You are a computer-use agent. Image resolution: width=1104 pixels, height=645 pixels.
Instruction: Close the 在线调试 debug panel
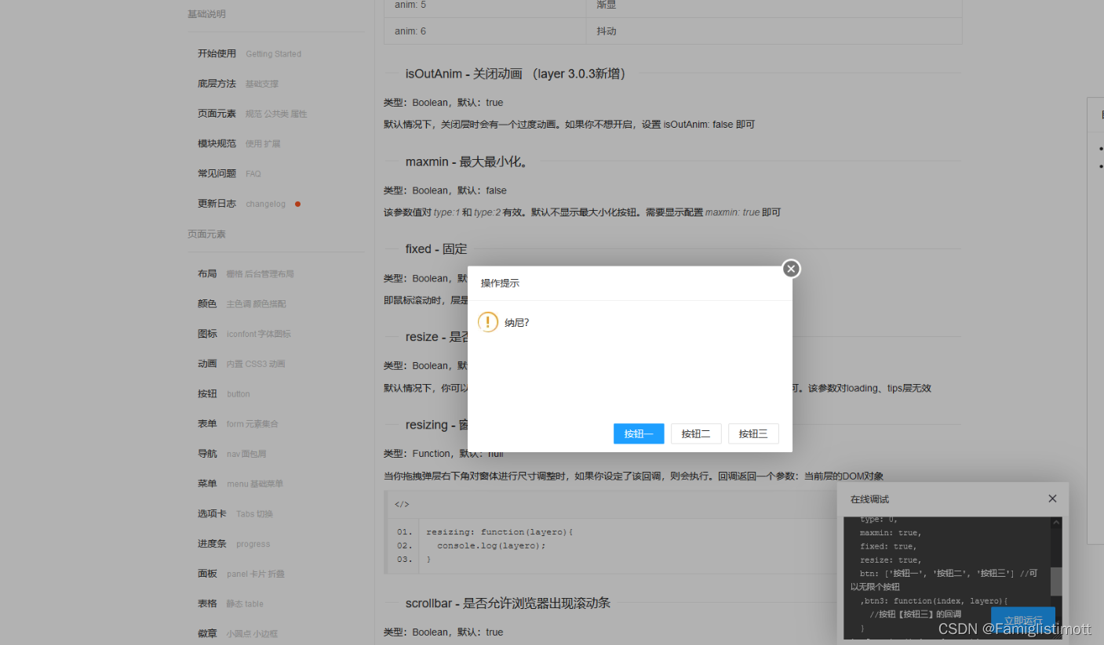pos(1052,498)
